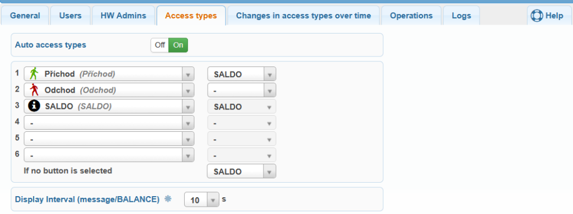Open the empty row 4 access type dropdown
Viewport: 573px width, 214px height.
(109, 123)
